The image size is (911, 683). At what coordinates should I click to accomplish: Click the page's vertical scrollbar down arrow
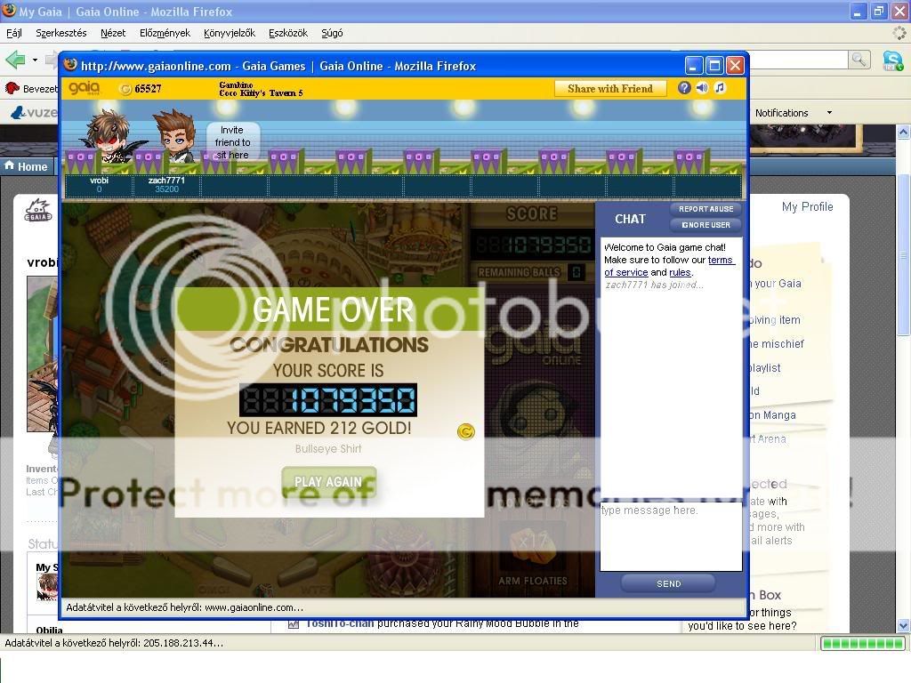pos(904,625)
